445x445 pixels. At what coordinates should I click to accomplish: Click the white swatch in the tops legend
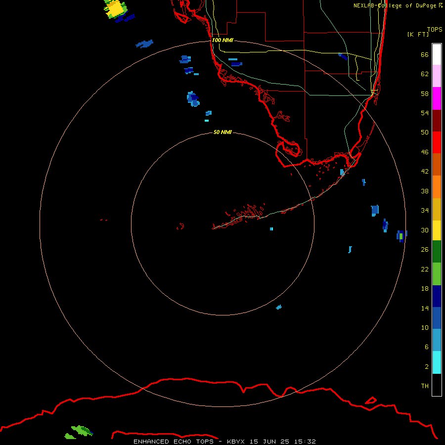click(x=437, y=54)
